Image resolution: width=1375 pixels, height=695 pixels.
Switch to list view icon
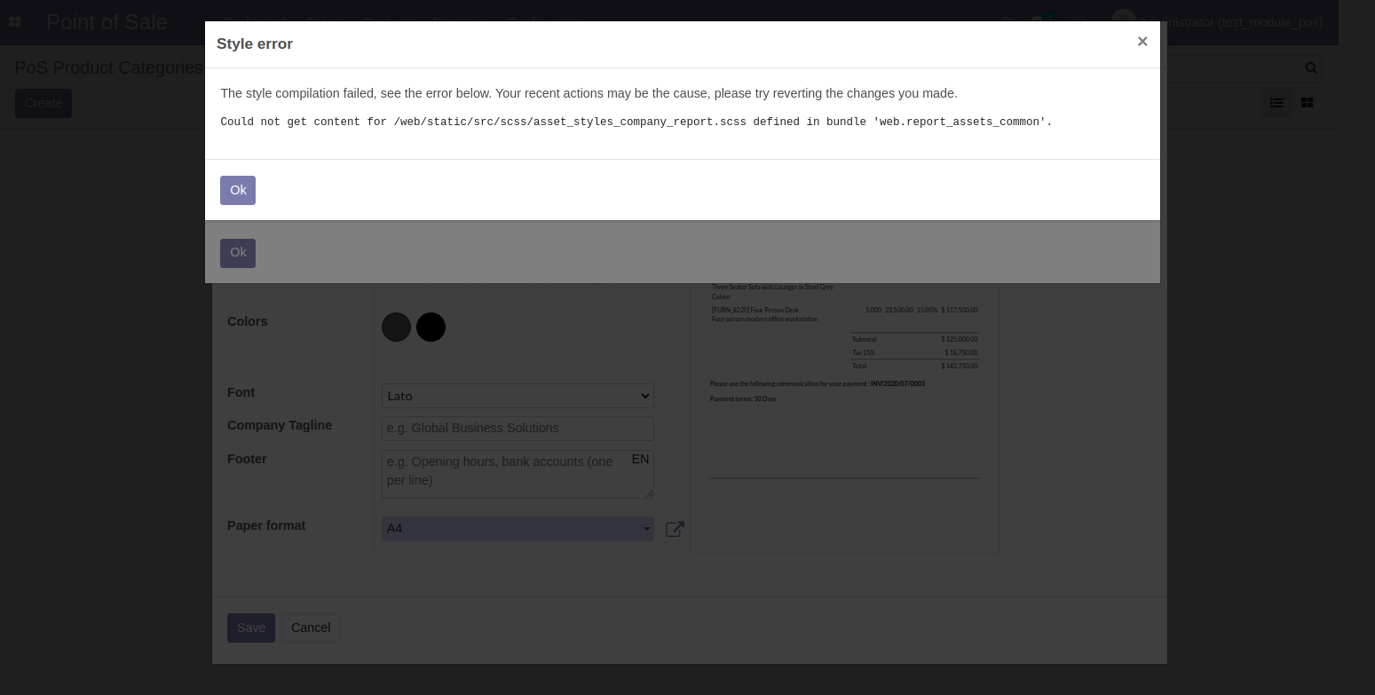(x=1276, y=103)
